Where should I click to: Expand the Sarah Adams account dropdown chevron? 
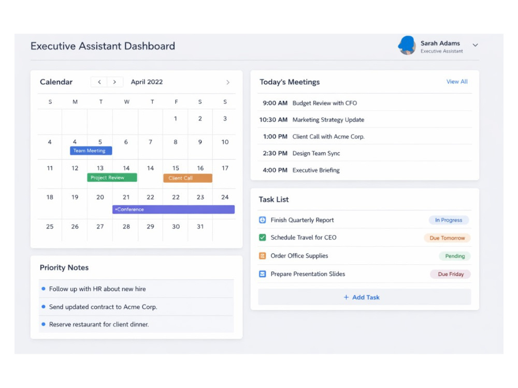475,45
